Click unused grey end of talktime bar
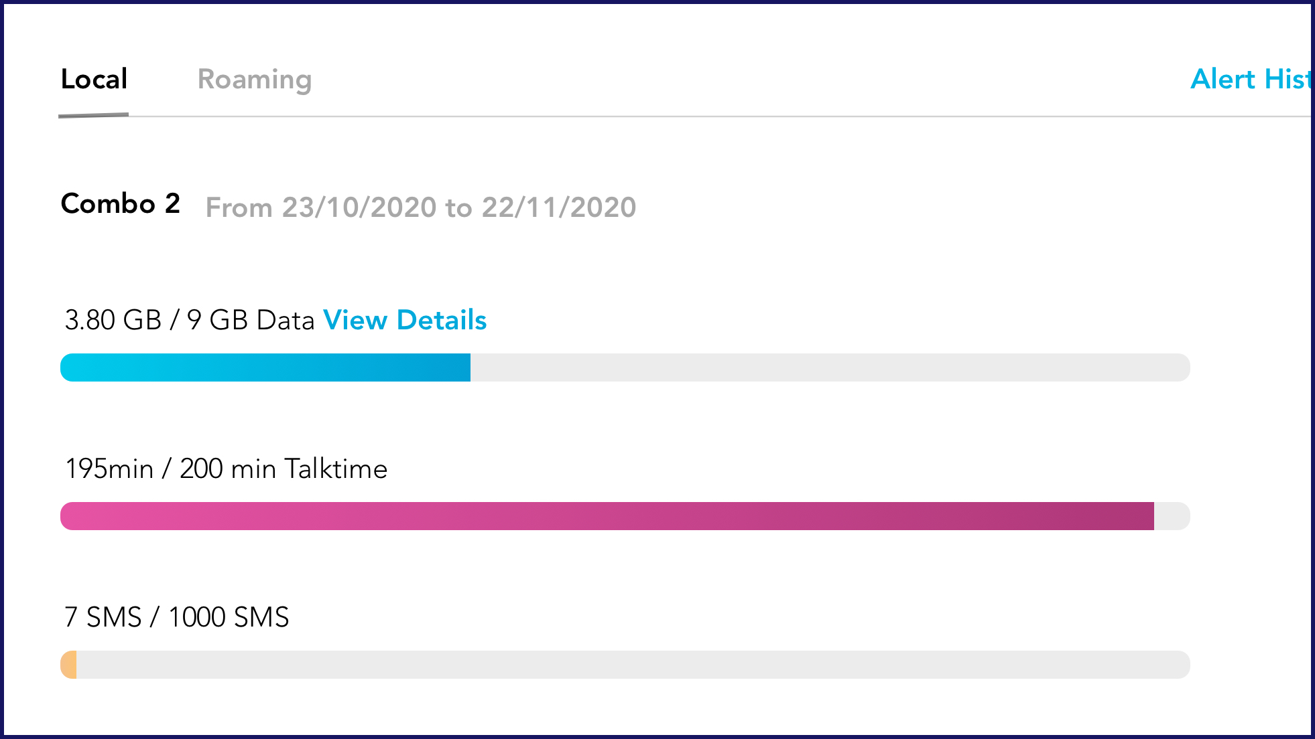 1172,516
